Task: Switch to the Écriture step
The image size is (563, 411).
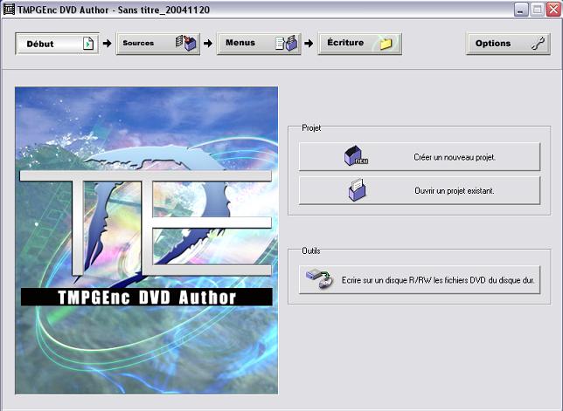Action: tap(359, 44)
